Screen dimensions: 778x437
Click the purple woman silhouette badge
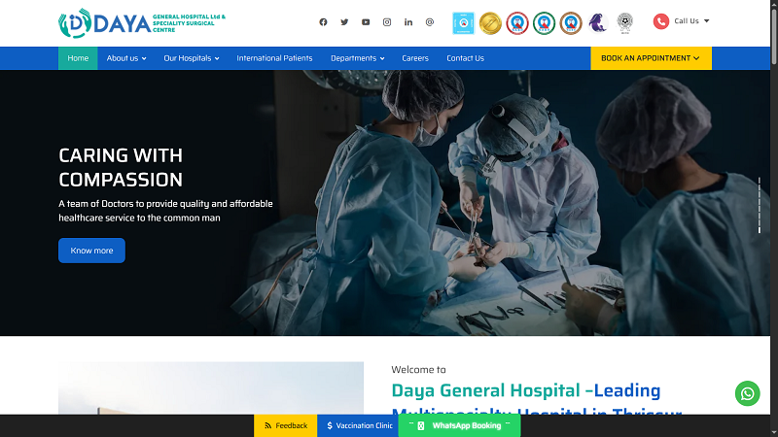tap(598, 23)
